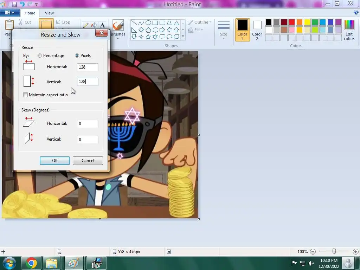Expand the Customize Quick Access Toolbar arrow
The height and width of the screenshot is (270, 360).
36,4
